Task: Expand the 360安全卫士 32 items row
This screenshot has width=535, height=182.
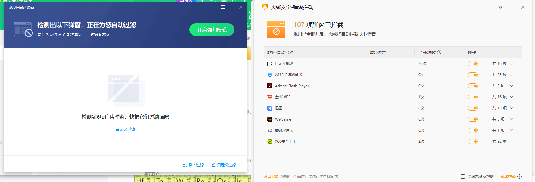Action: tap(512, 142)
